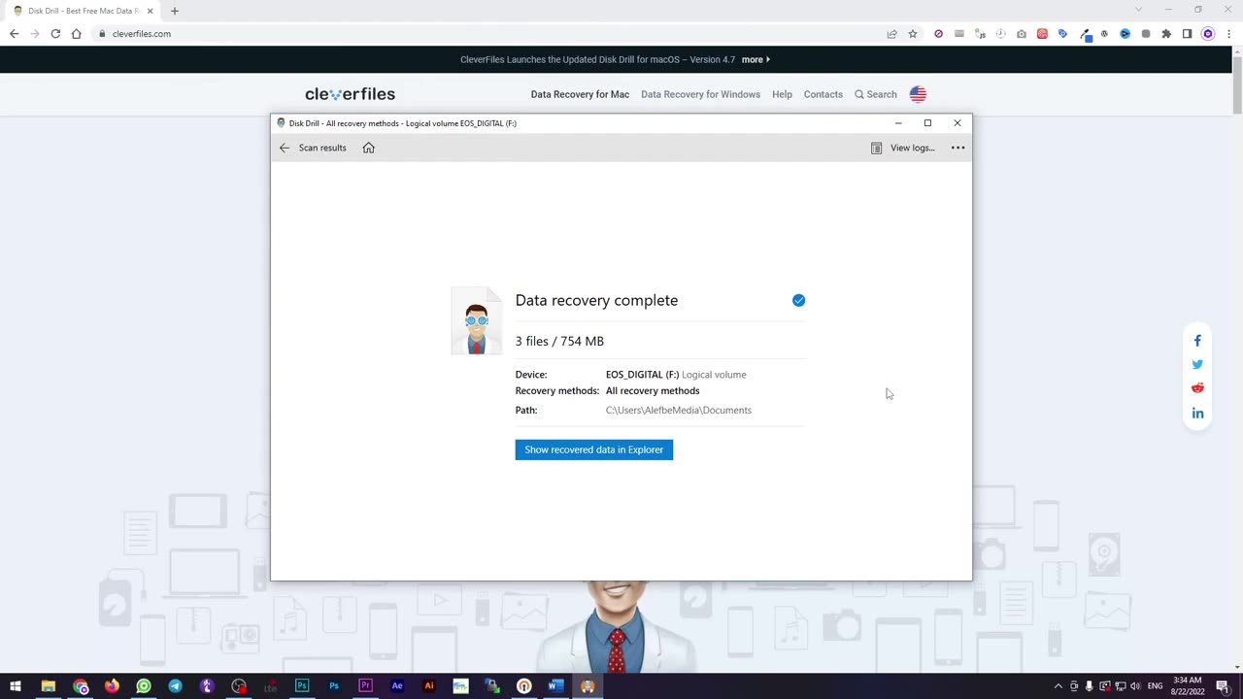The height and width of the screenshot is (699, 1243).
Task: Go to browser home page
Action: tap(76, 34)
